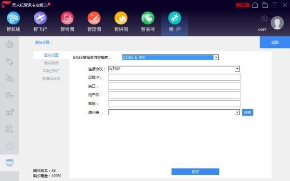Select the drone help question-mark sidebar icon
The width and height of the screenshot is (290, 181).
pyautogui.click(x=10, y=112)
